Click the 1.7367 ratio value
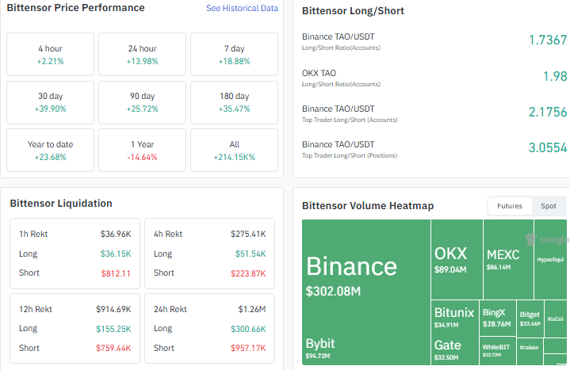This screenshot has width=570, height=370. [x=548, y=40]
